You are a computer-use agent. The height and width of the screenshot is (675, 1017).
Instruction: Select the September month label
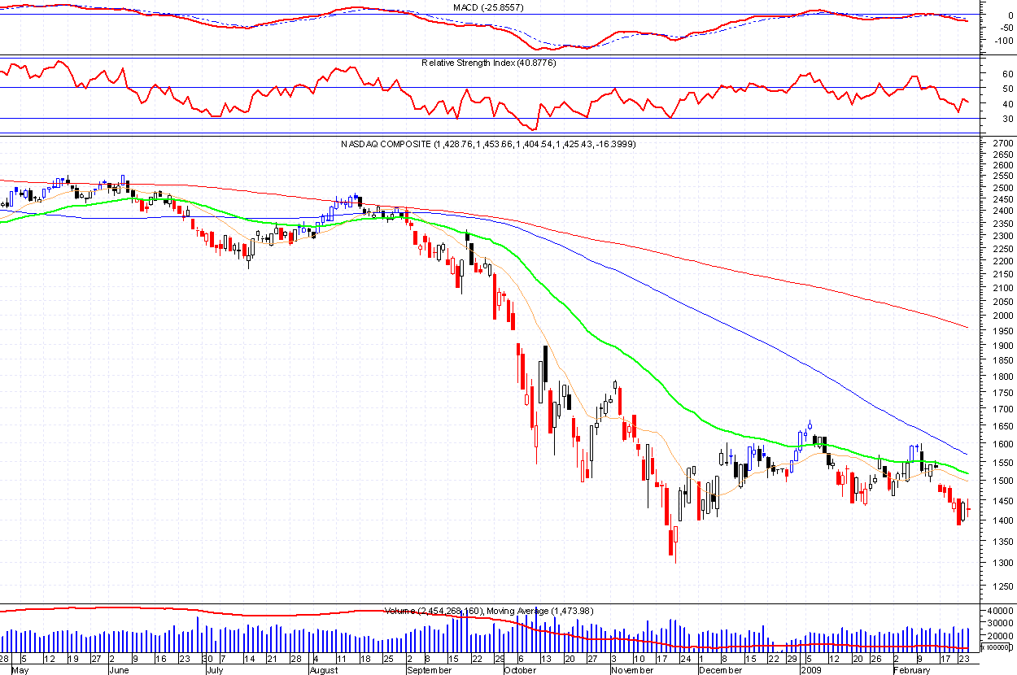[428, 670]
